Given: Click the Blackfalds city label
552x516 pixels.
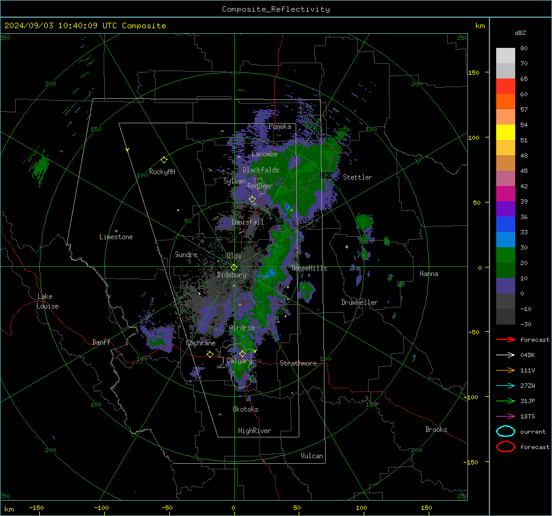Looking at the screenshot, I should (261, 170).
